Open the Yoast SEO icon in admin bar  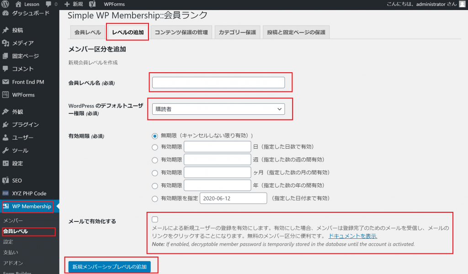click(x=92, y=4)
